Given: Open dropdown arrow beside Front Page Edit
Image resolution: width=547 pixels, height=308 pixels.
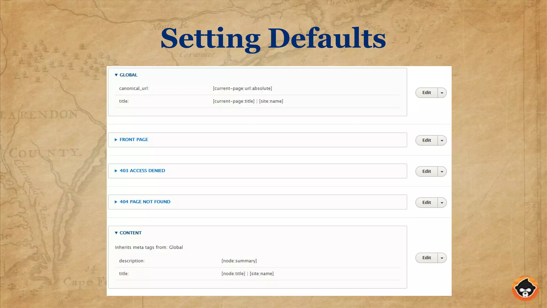Looking at the screenshot, I should [x=442, y=140].
